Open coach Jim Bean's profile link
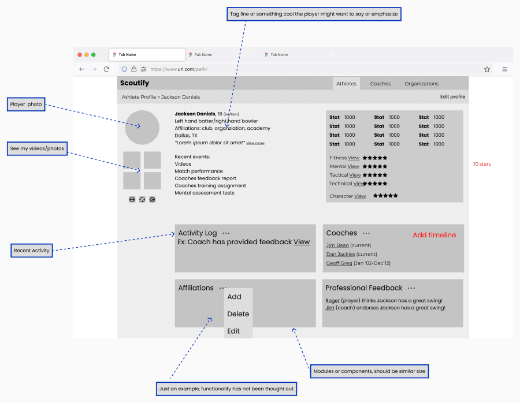Viewport: 520px width, 403px height. click(x=337, y=245)
